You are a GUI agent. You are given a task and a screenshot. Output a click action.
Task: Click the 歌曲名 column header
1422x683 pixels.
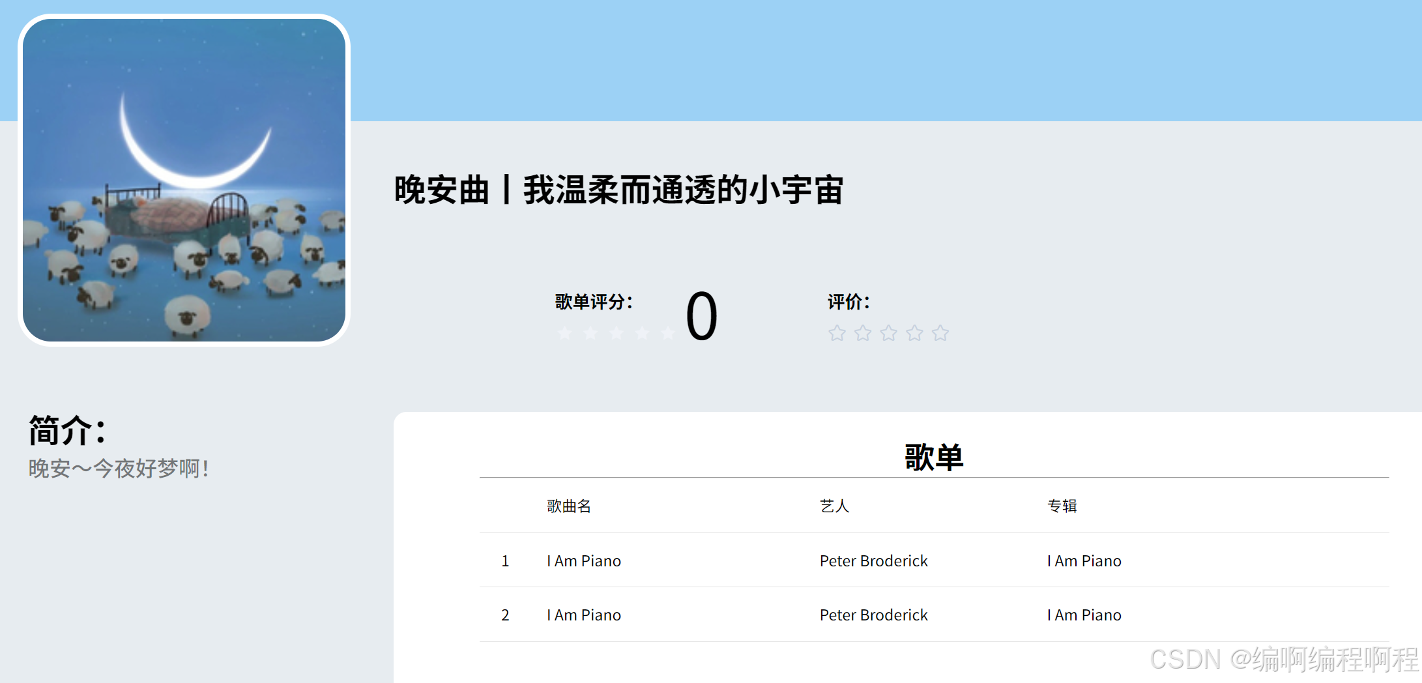coord(569,506)
